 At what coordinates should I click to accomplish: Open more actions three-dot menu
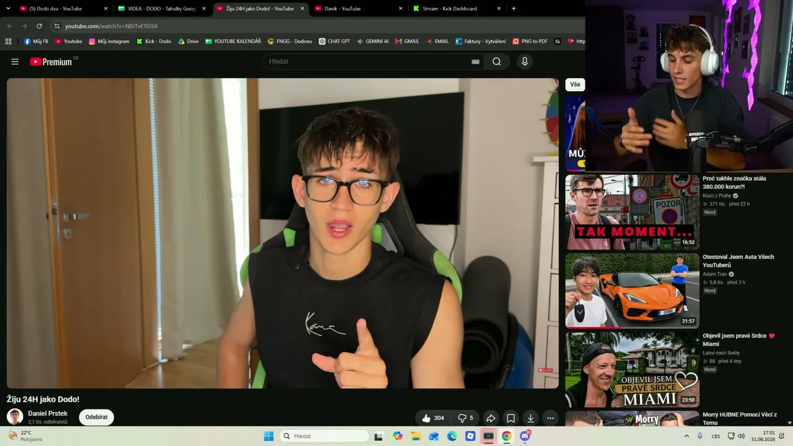[550, 418]
